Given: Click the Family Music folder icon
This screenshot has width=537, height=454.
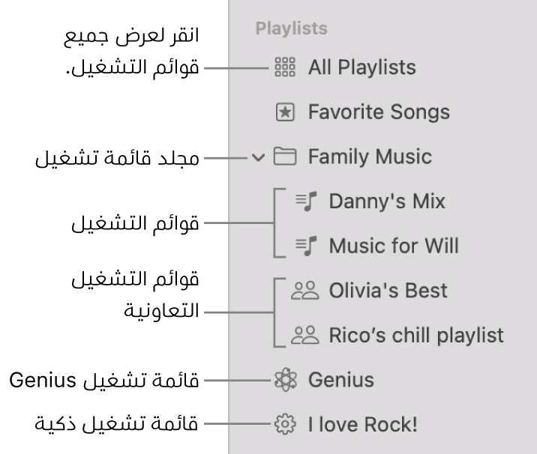Looking at the screenshot, I should coord(283,157).
